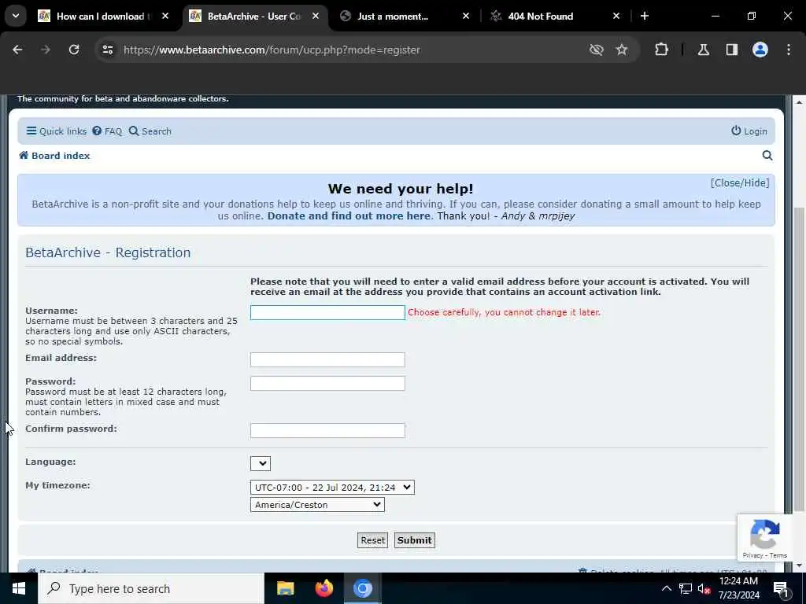
Task: Submit the registration form
Action: tap(414, 540)
